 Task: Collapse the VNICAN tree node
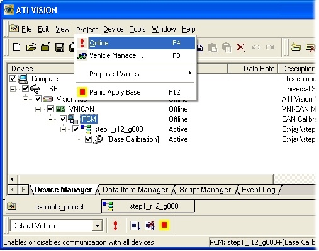(x=38, y=109)
